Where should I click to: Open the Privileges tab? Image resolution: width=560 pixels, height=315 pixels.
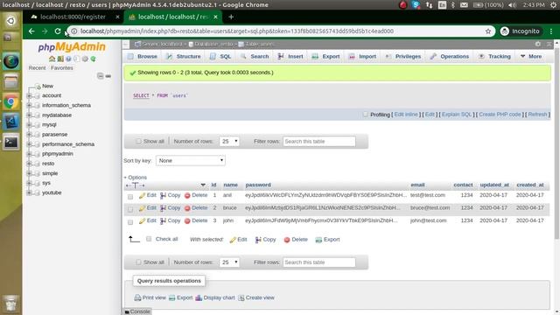click(x=403, y=56)
